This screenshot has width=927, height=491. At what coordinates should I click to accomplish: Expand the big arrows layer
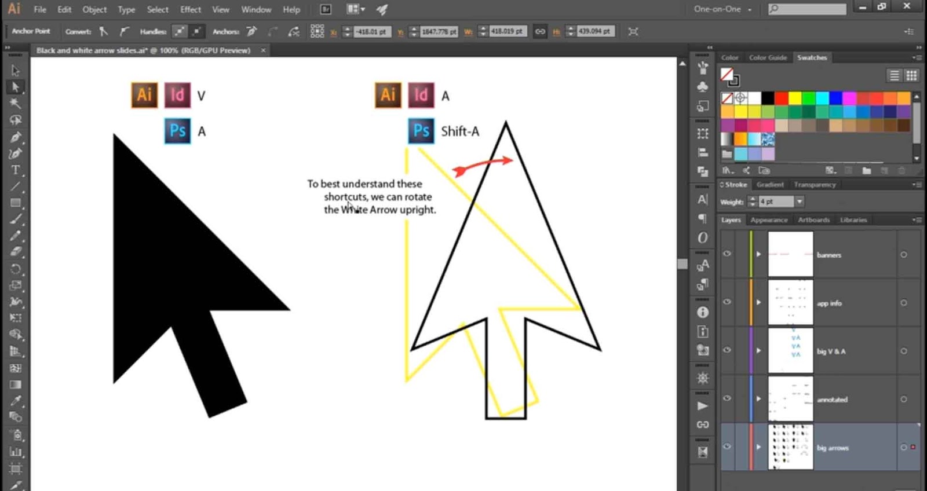pos(758,447)
